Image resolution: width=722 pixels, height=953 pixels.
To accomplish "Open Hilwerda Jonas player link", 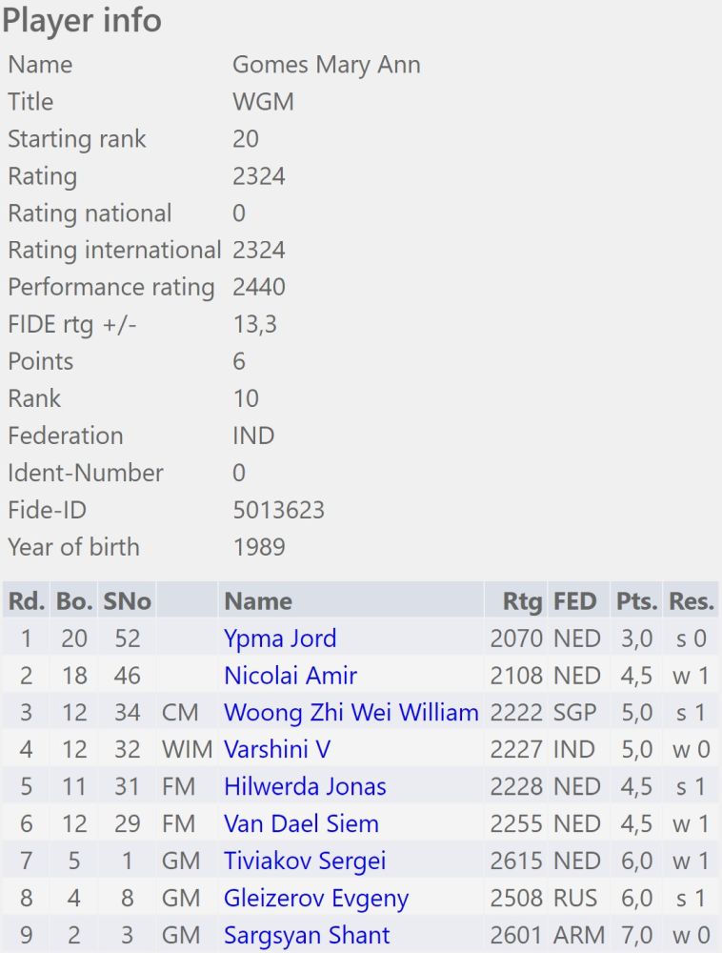I will coord(305,786).
